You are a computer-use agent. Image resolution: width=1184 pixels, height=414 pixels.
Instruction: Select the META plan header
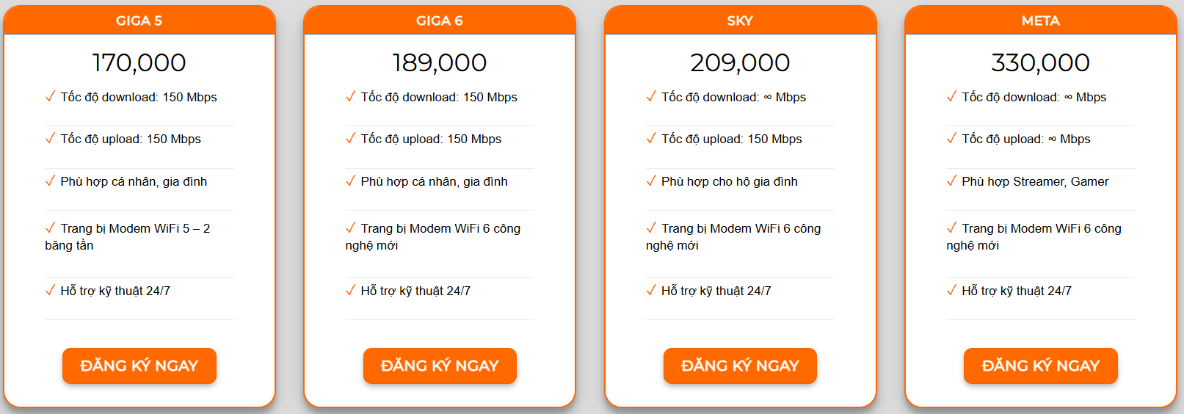click(x=1040, y=21)
